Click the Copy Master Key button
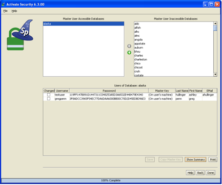This screenshot has width=222, height=185. 171,159
